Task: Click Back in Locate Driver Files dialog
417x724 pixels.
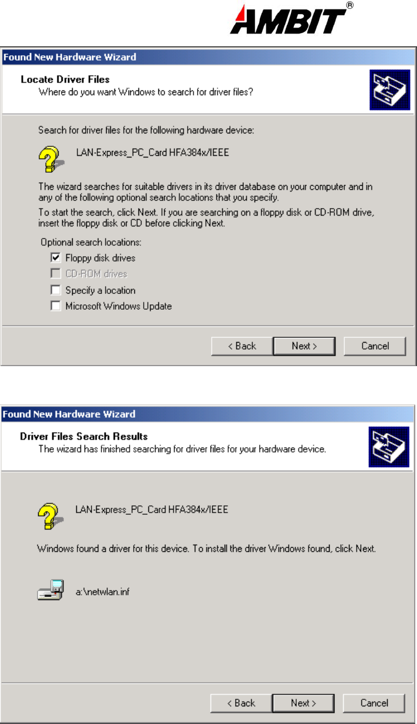Action: pyautogui.click(x=242, y=346)
